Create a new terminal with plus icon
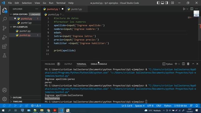 (176, 64)
